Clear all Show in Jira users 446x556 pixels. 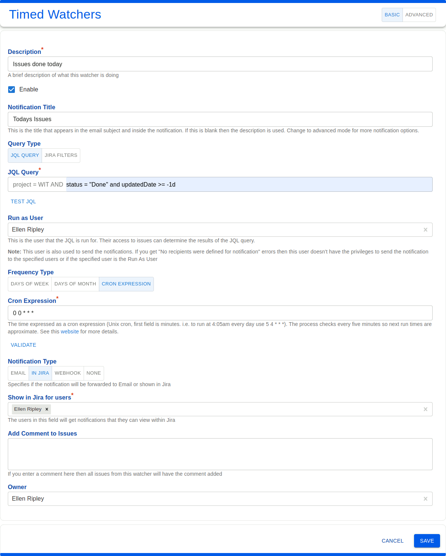coord(426,409)
